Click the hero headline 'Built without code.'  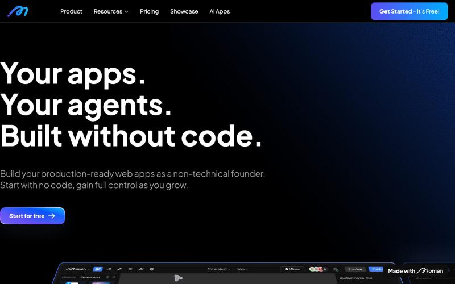pyautogui.click(x=131, y=136)
